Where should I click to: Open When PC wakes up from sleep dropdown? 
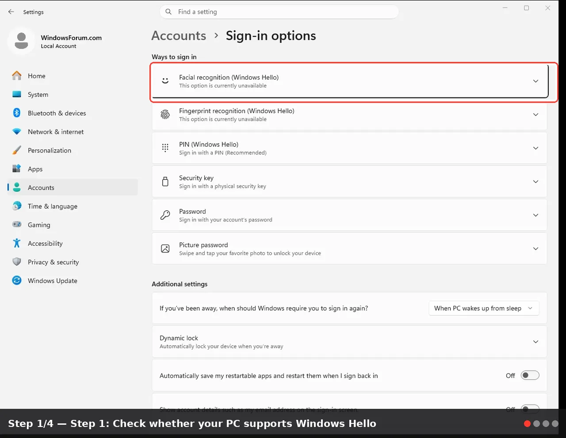(484, 308)
